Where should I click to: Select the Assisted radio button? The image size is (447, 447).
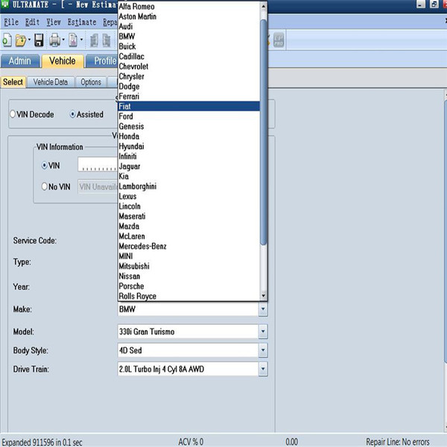pos(72,114)
